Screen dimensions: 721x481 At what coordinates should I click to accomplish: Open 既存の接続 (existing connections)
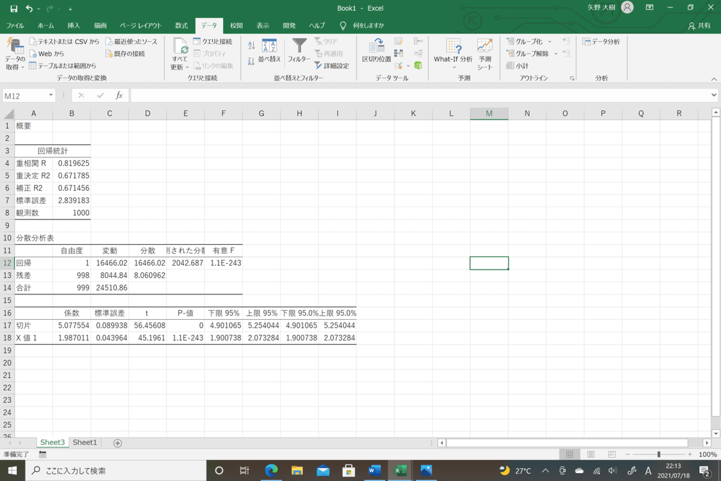click(125, 54)
